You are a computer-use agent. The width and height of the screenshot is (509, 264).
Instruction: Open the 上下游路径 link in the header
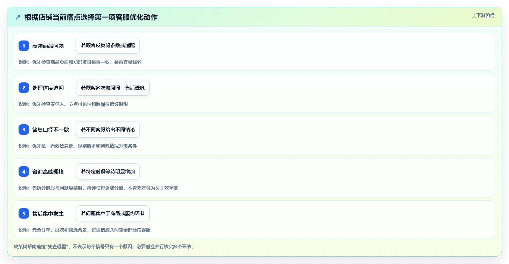coord(483,15)
